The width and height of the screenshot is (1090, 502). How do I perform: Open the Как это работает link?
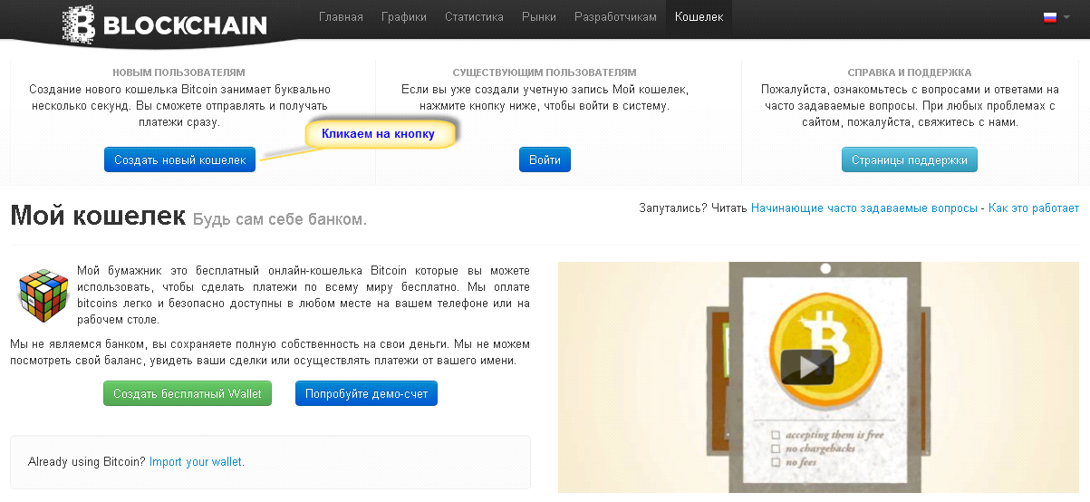1033,208
